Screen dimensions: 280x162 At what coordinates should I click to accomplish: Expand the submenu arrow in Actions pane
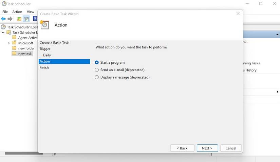278,92
